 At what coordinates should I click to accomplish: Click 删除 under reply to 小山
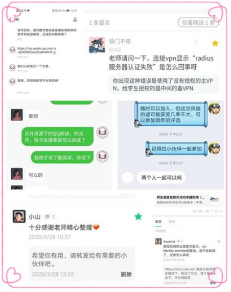(126, 274)
